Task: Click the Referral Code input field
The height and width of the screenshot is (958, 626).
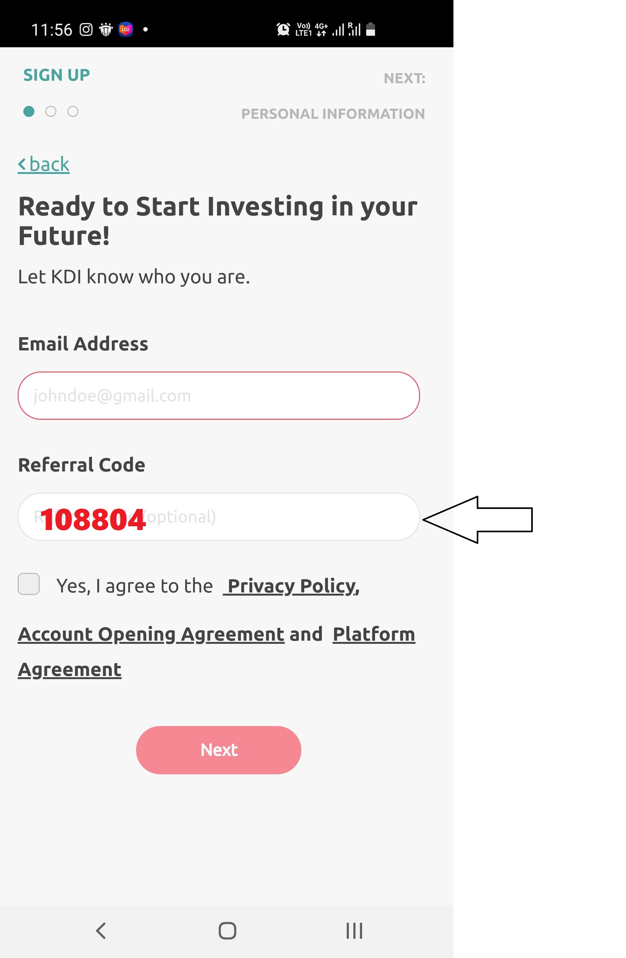Action: (218, 516)
